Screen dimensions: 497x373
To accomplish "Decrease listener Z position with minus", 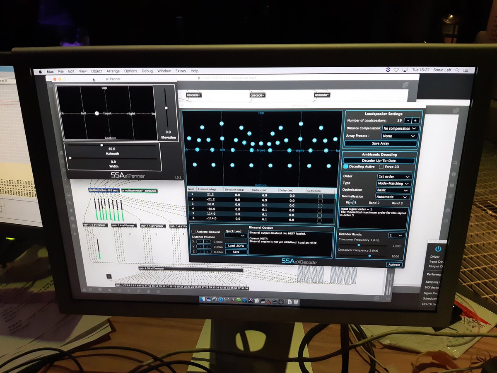I will (x=200, y=252).
